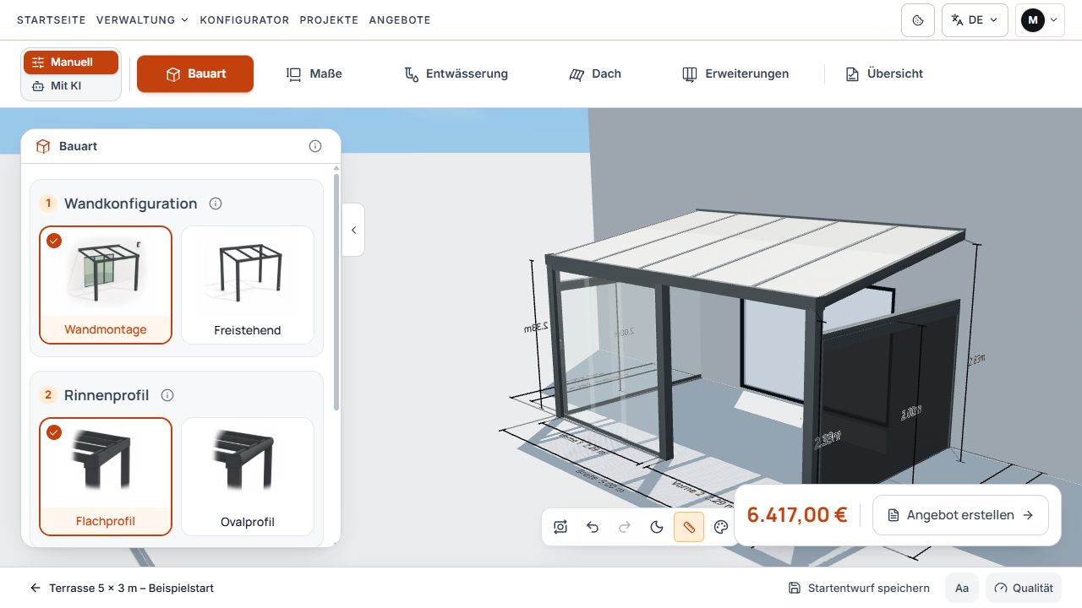Click Angebot erstellen

tap(960, 515)
